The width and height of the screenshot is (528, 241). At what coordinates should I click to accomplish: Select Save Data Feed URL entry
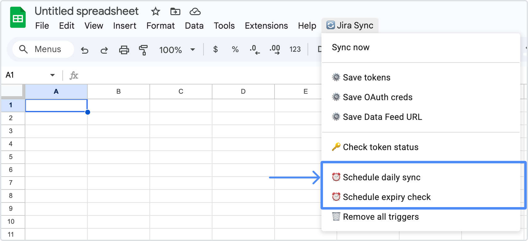[421, 117]
